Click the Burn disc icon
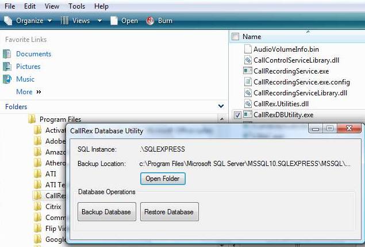This screenshot has height=247, width=365. [x=150, y=21]
